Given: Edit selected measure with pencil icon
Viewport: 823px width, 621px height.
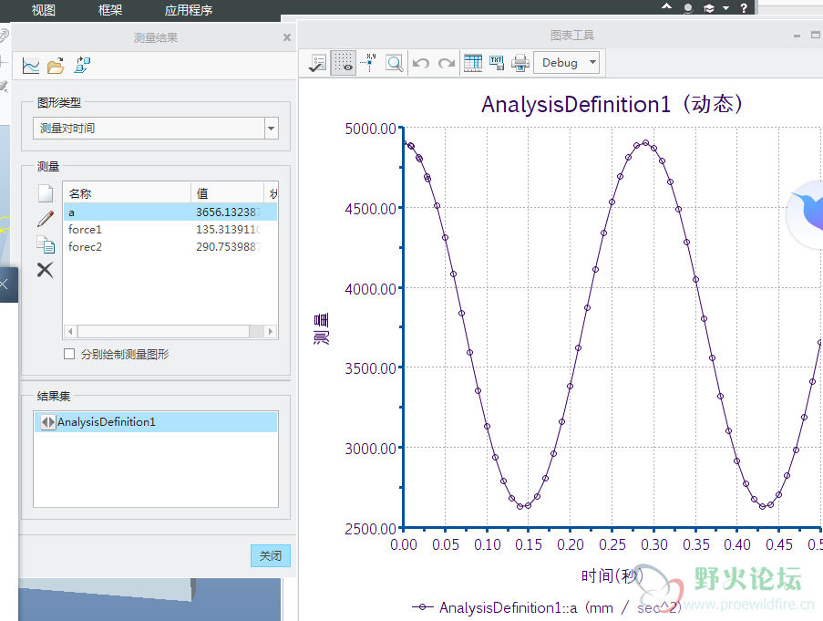Looking at the screenshot, I should [46, 219].
